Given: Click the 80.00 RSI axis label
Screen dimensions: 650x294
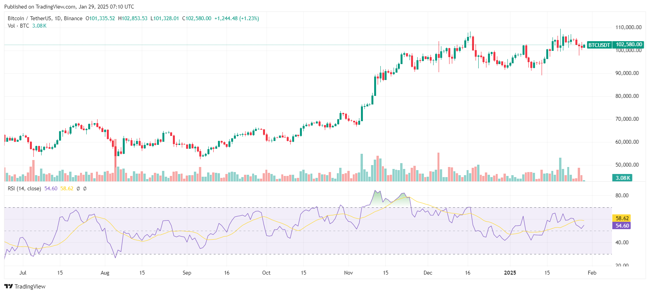Looking at the screenshot, I should [x=622, y=195].
